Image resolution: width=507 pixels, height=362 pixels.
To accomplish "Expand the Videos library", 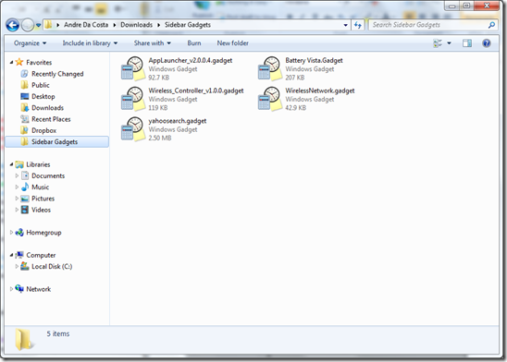I will point(17,210).
